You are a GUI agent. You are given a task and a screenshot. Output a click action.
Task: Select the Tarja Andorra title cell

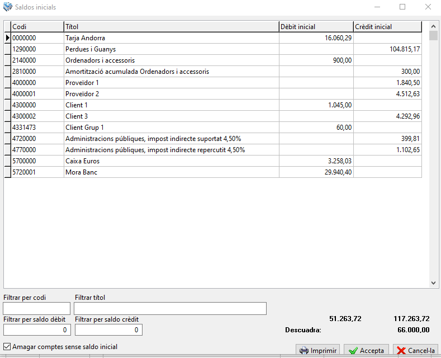coord(172,37)
